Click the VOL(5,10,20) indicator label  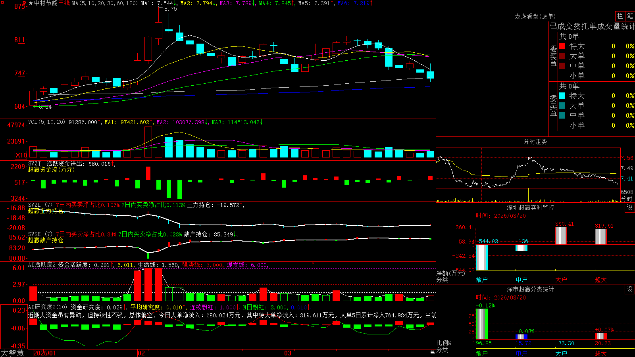click(46, 122)
